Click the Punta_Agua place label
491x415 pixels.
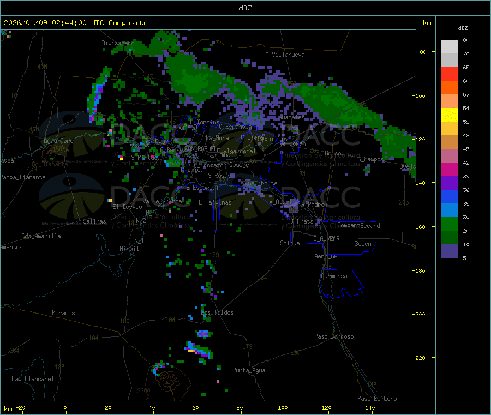click(x=249, y=370)
